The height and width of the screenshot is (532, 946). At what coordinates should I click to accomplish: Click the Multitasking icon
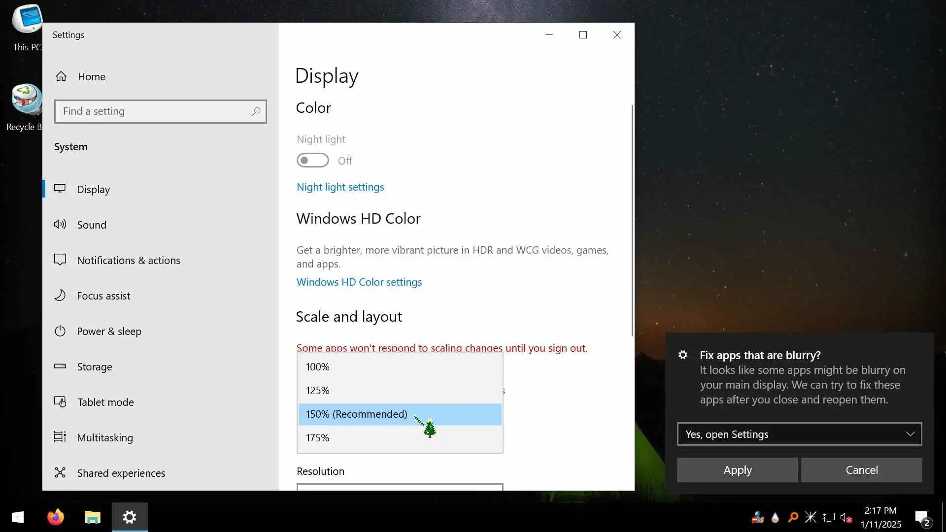[x=60, y=437]
